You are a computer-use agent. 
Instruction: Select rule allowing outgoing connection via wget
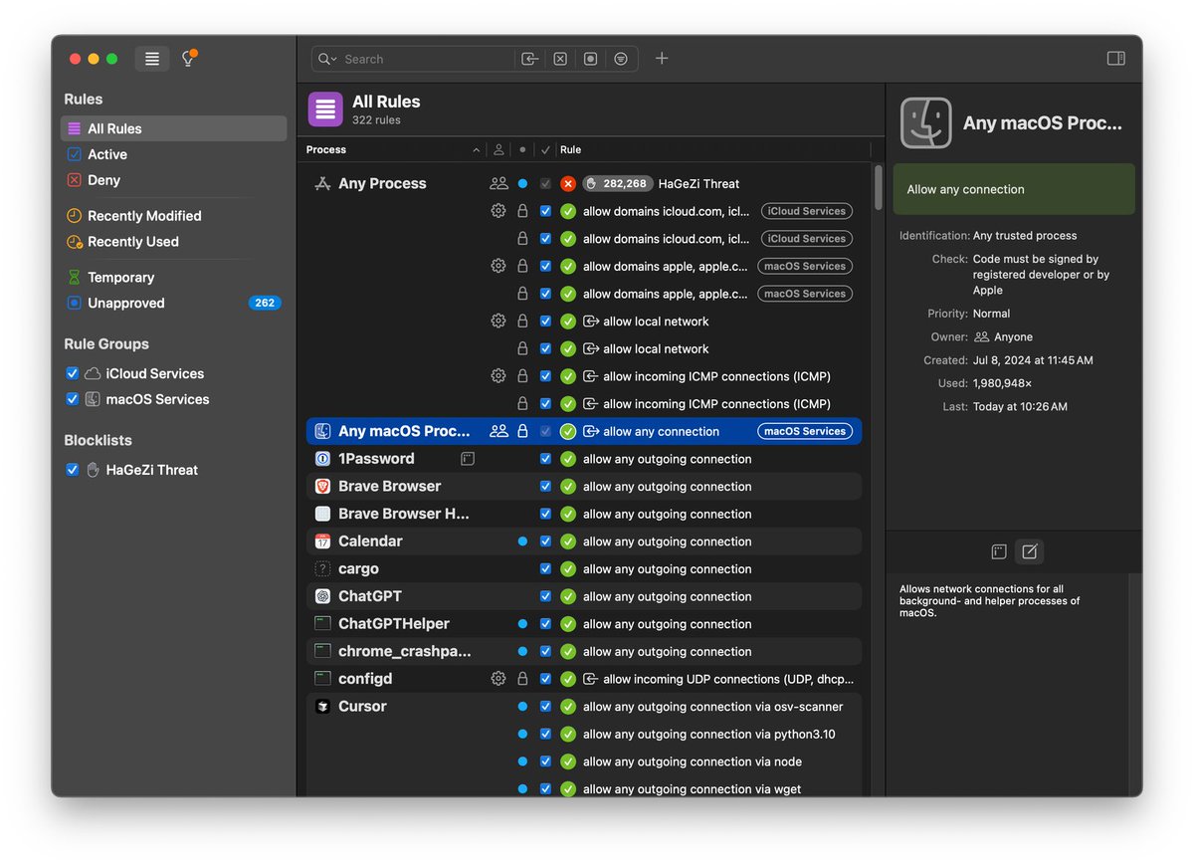point(692,789)
